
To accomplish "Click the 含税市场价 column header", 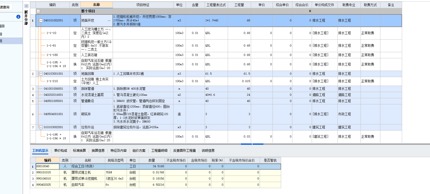I will pos(199,160).
